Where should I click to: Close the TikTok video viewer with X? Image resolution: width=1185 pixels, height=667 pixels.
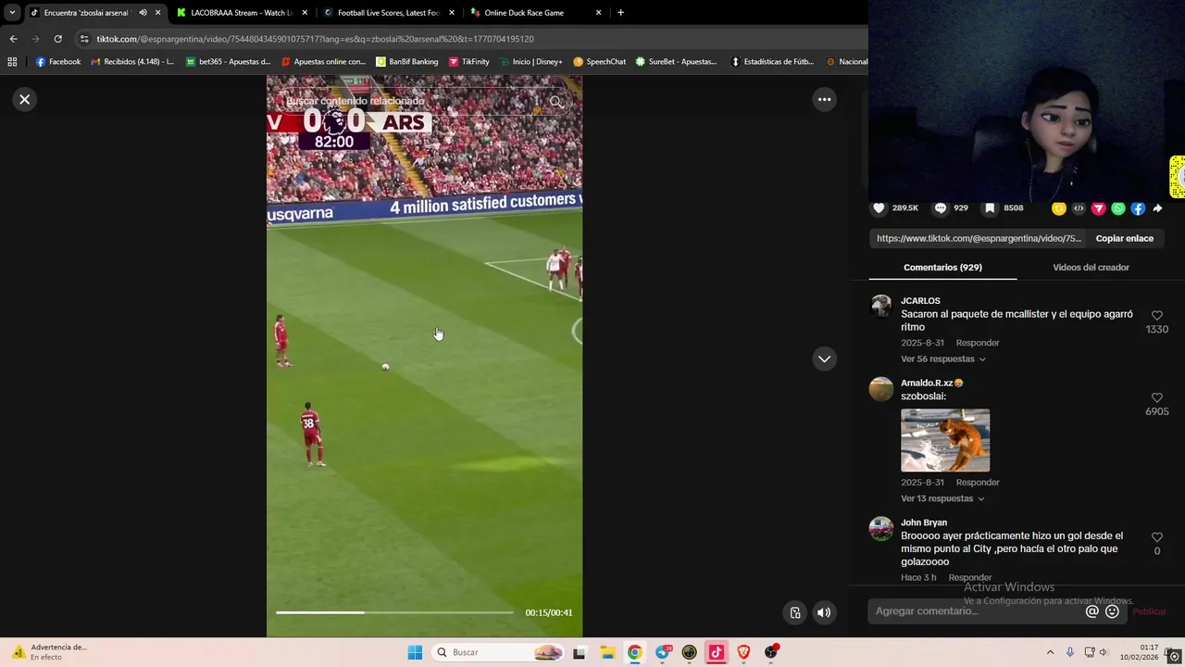point(25,99)
